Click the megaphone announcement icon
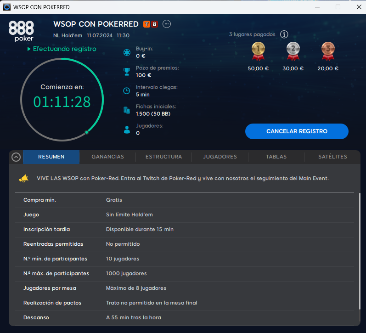 click(x=24, y=178)
